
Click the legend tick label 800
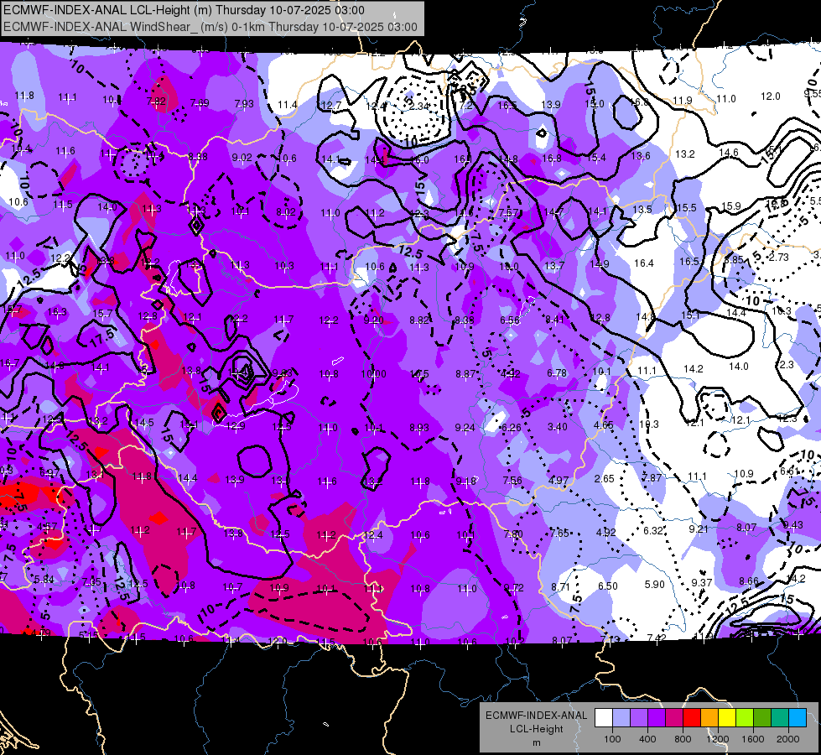click(683, 739)
